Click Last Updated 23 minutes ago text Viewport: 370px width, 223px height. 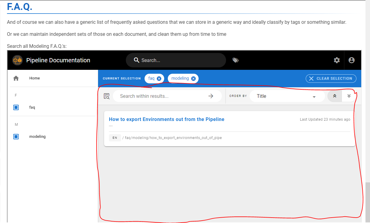pyautogui.click(x=325, y=119)
